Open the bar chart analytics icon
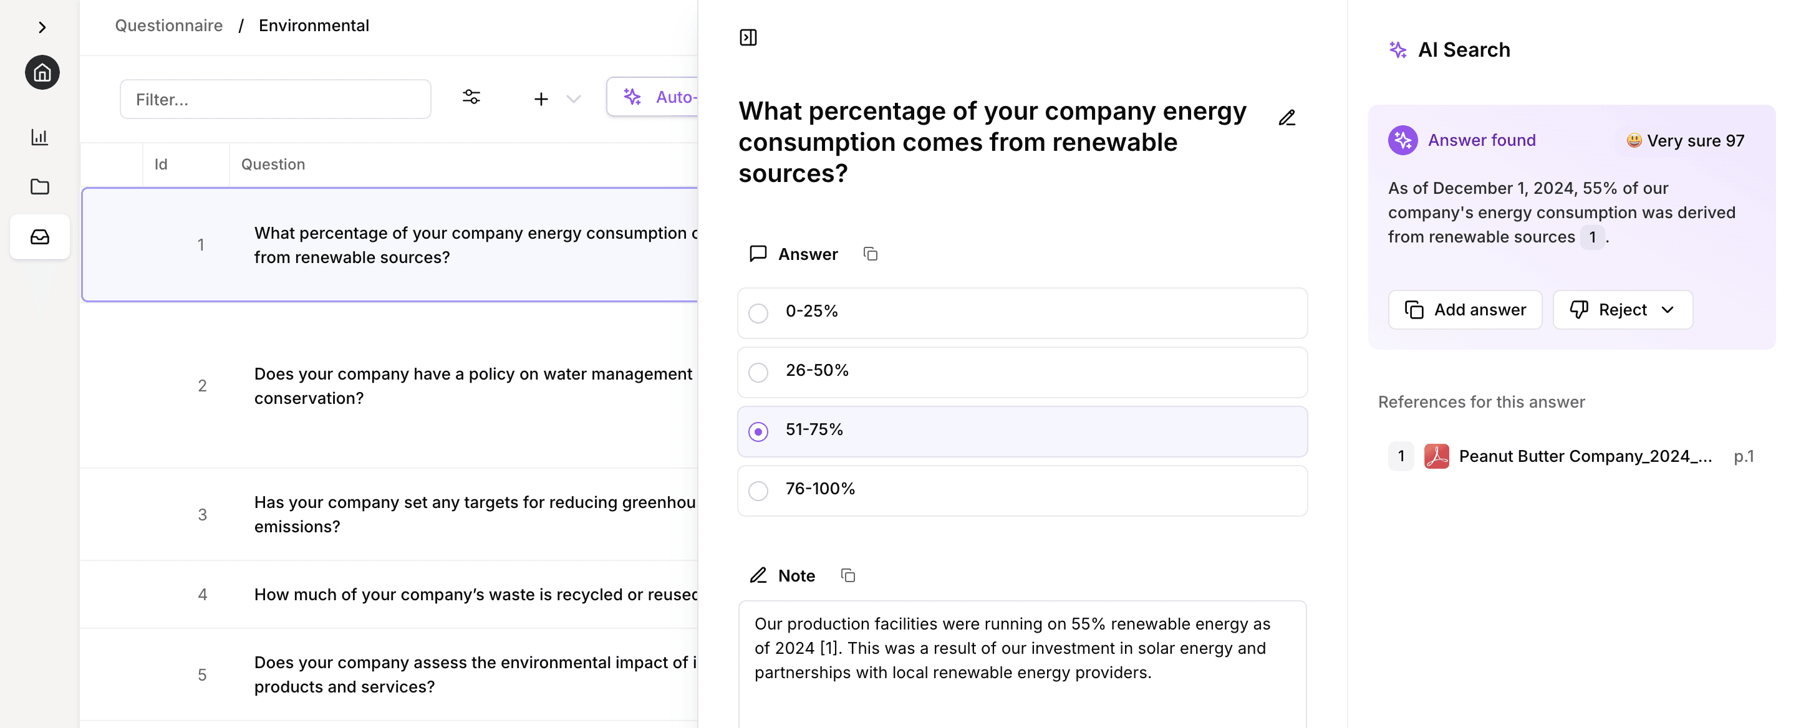1796x728 pixels. click(40, 136)
